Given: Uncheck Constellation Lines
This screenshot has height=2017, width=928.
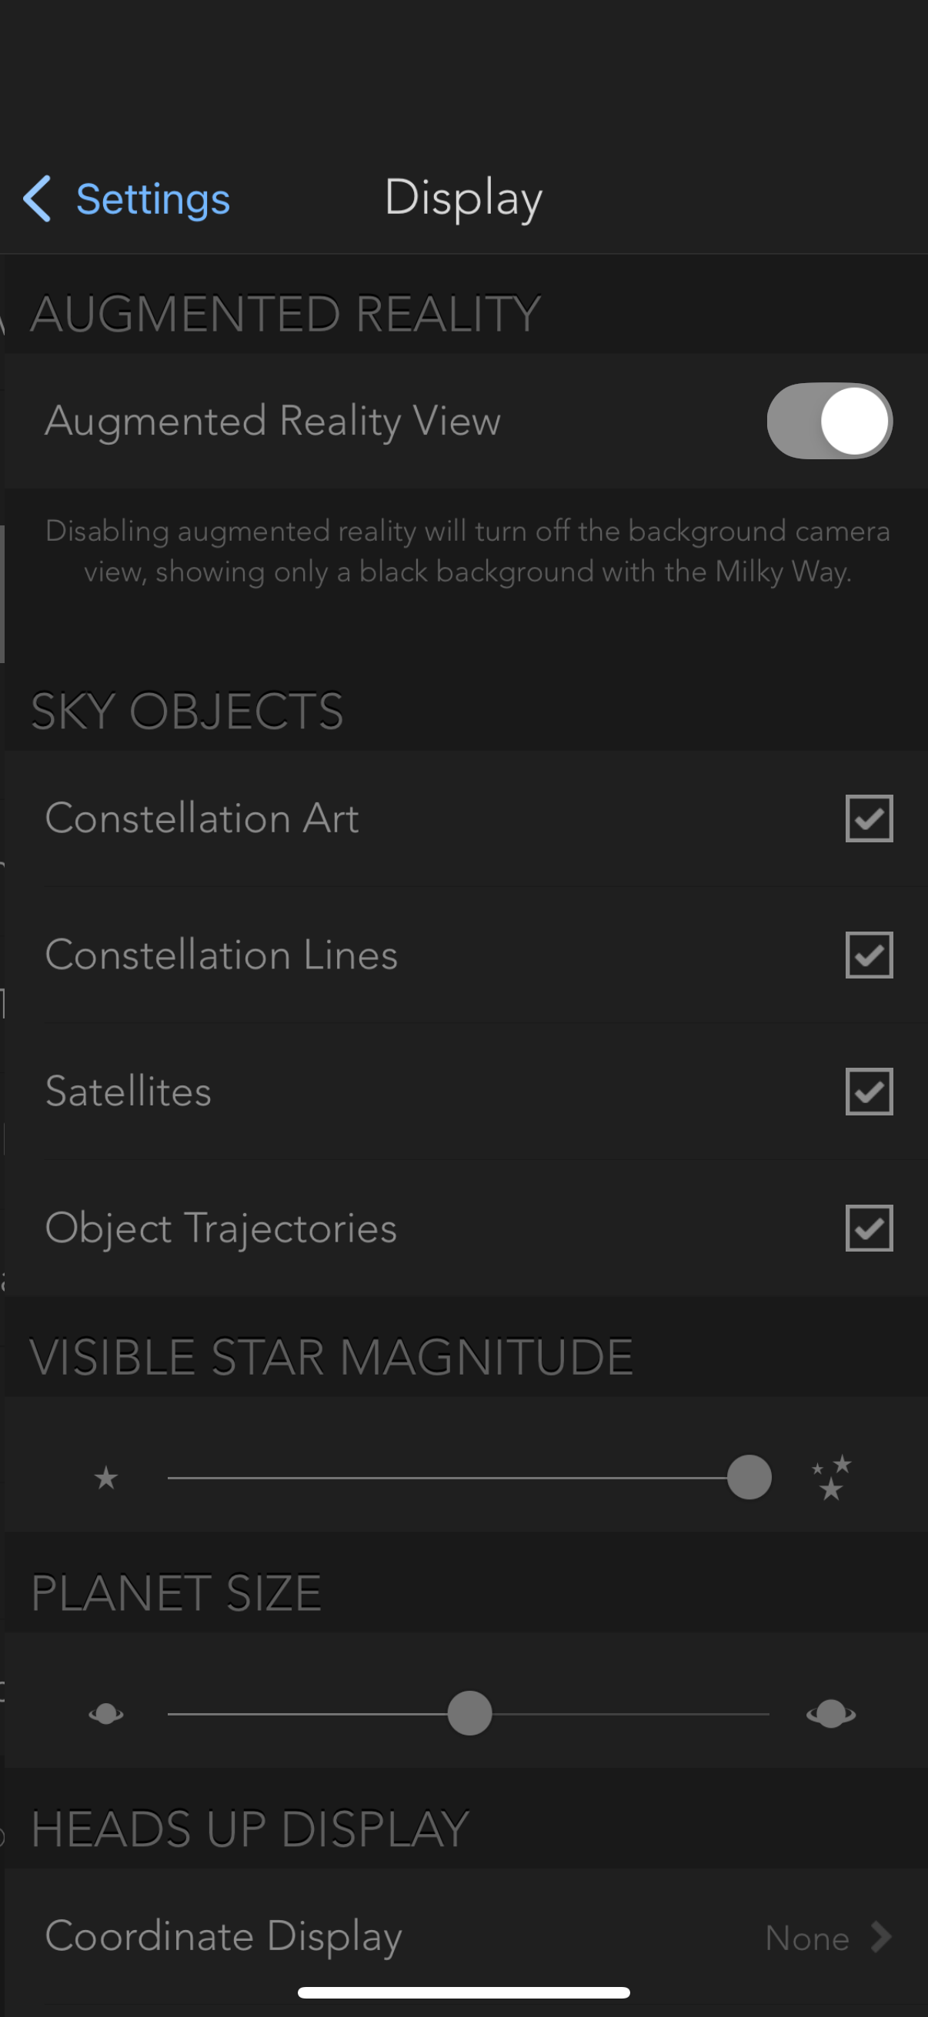Looking at the screenshot, I should (870, 955).
